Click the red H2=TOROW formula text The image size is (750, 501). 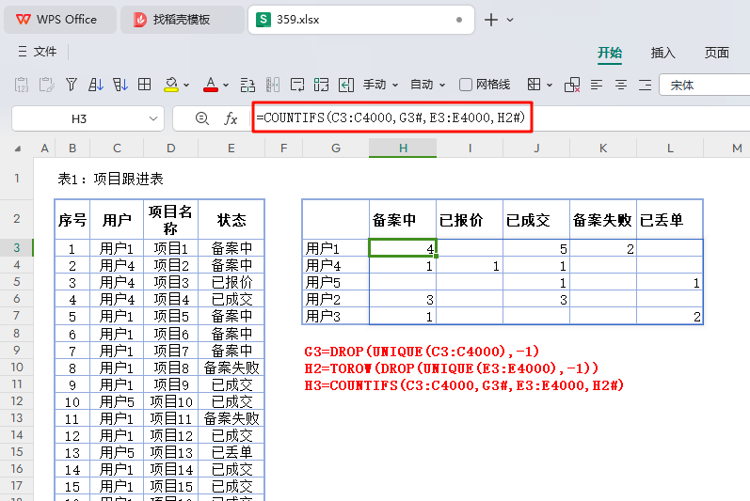point(452,368)
